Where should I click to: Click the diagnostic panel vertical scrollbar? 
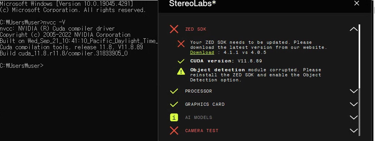coord(359,80)
